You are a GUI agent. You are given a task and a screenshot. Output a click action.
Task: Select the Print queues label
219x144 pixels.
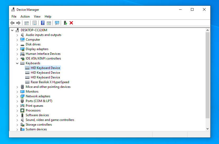click(34, 106)
